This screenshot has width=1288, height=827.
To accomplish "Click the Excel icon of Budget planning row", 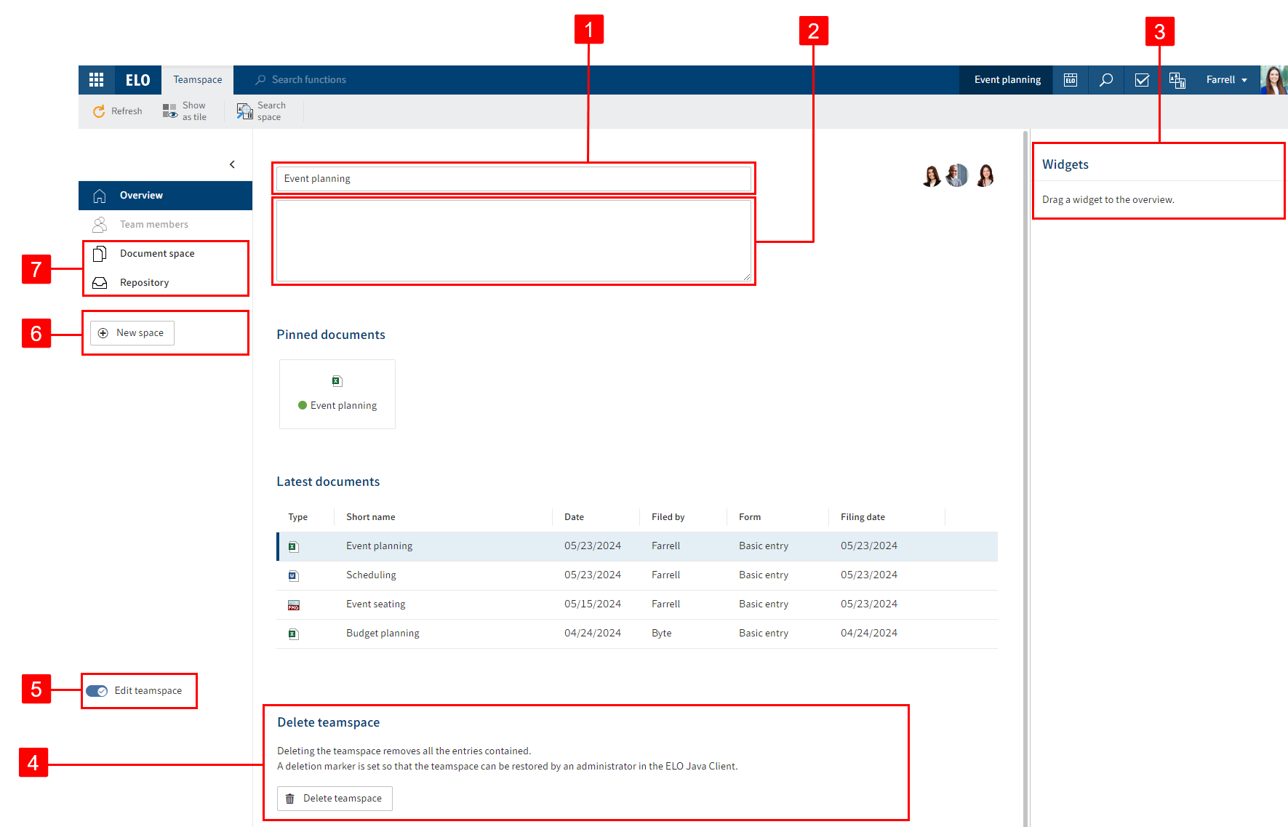I will point(293,634).
